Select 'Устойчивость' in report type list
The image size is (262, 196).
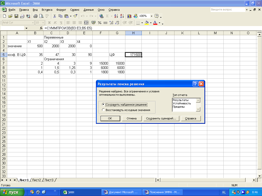tap(182, 103)
